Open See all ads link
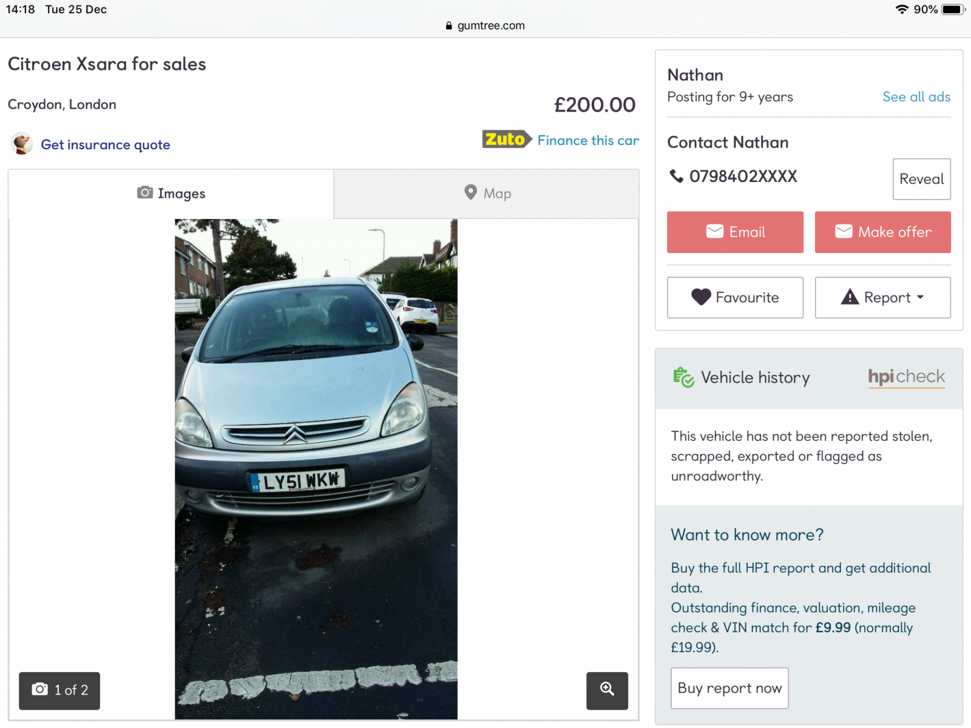The height and width of the screenshot is (728, 971). [916, 97]
